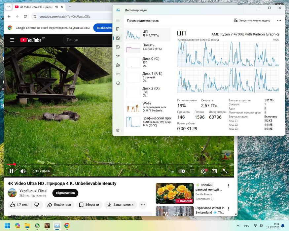Open the notification bell in taskbar
This screenshot has height=231, width=289.
(283, 226)
